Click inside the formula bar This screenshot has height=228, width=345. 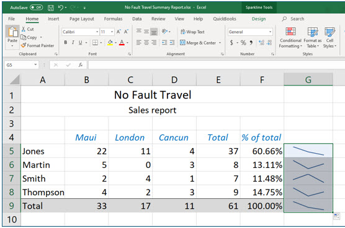[217, 65]
